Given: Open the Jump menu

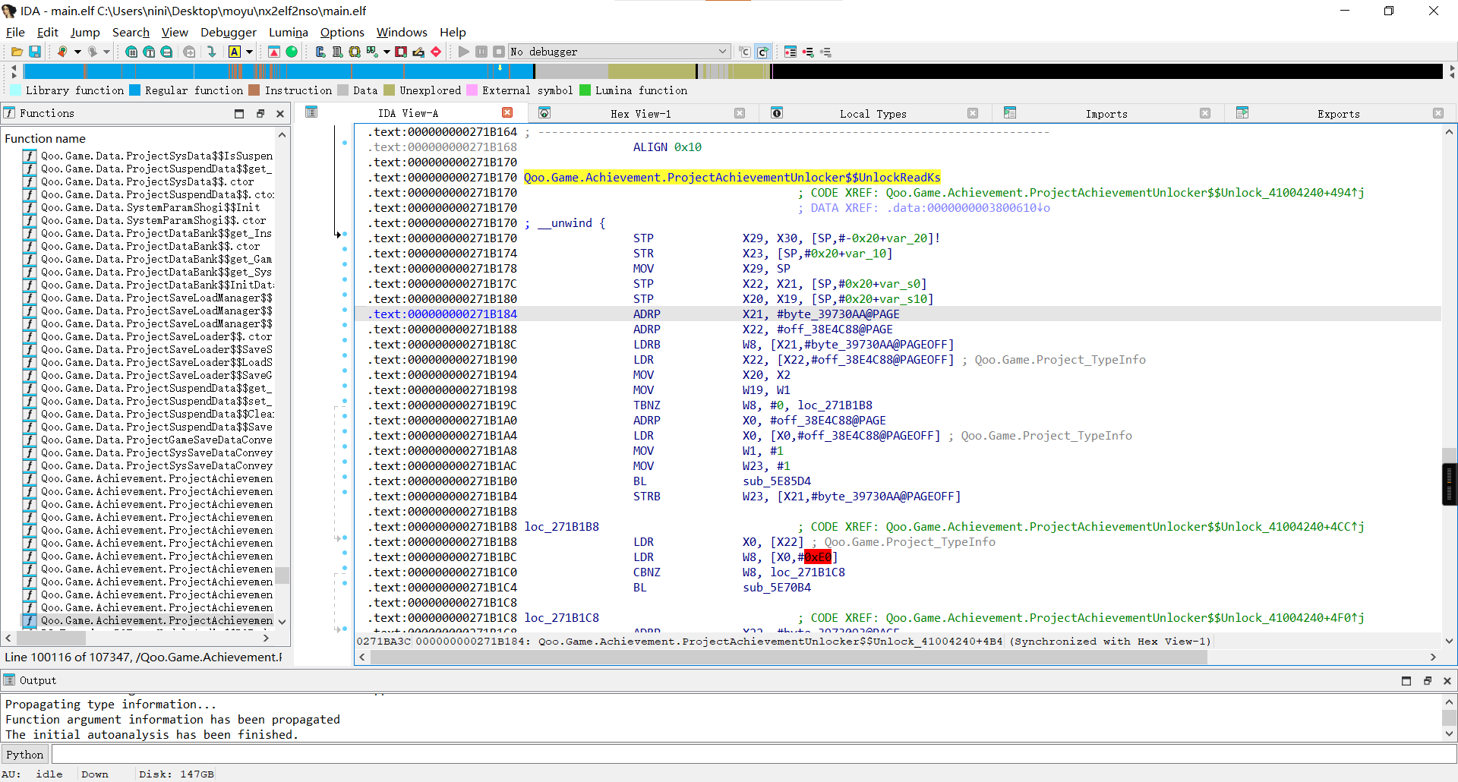Looking at the screenshot, I should [x=85, y=32].
